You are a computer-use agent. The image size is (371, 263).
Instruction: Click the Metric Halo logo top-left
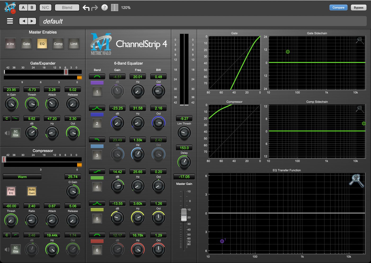click(10, 8)
